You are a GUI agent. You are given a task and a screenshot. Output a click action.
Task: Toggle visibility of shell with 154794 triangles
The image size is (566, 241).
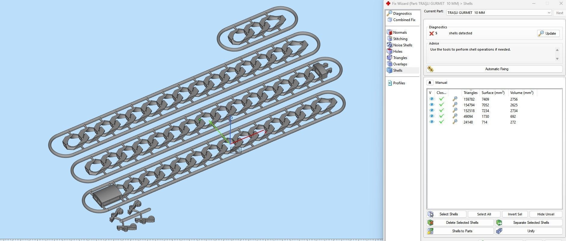(x=431, y=105)
